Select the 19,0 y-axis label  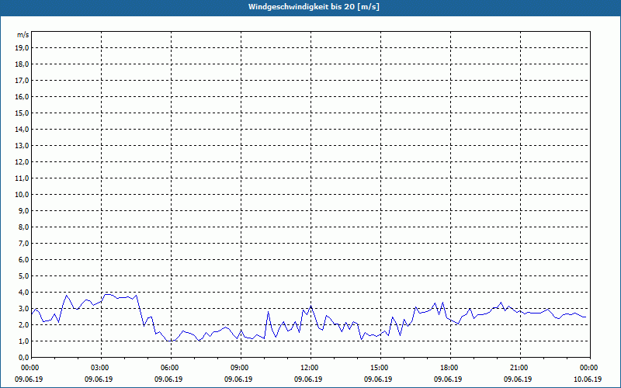22,47
